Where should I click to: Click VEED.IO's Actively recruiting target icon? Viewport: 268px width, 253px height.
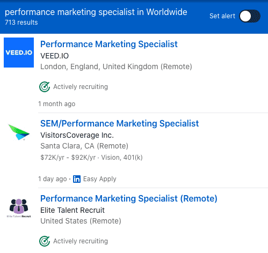click(x=45, y=87)
